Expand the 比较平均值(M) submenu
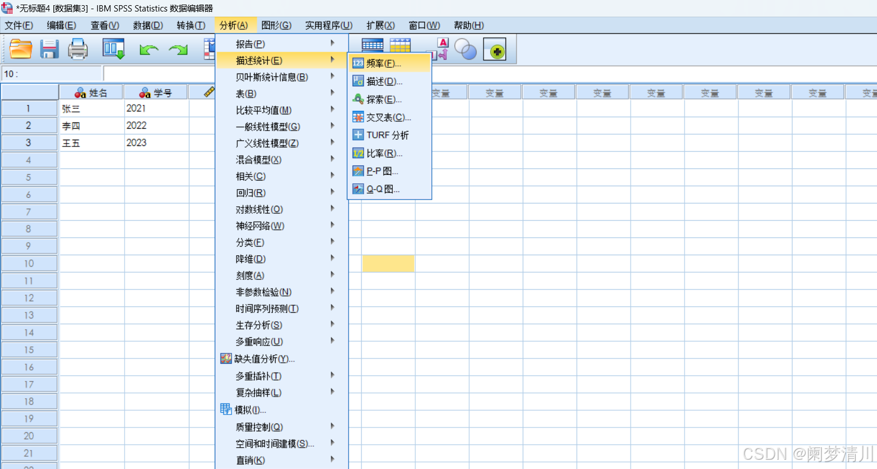 (x=281, y=110)
